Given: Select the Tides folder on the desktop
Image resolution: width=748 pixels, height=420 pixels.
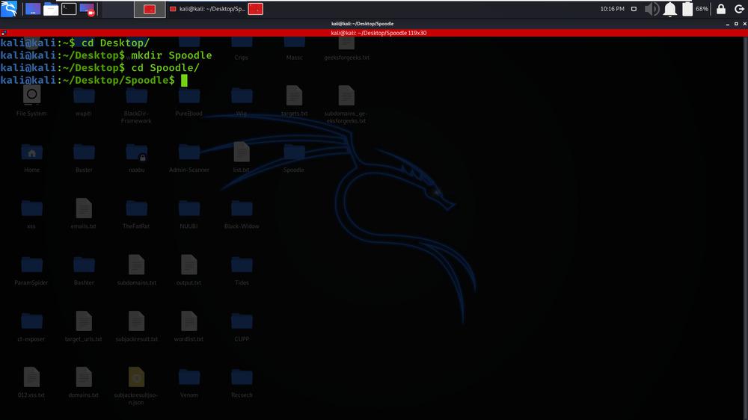Looking at the screenshot, I should coord(242,271).
